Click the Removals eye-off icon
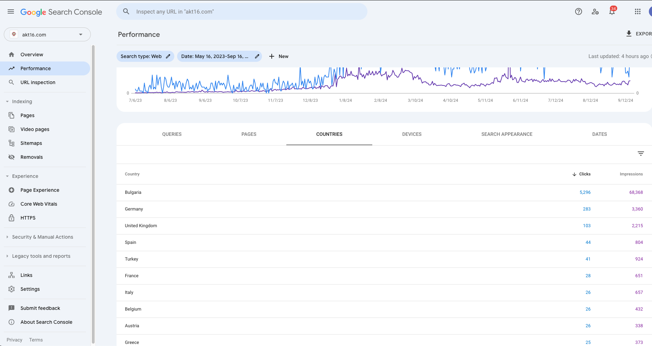652x346 pixels. pyautogui.click(x=11, y=157)
